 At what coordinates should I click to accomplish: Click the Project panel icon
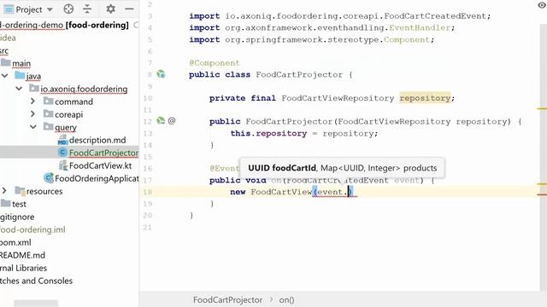tap(8, 9)
